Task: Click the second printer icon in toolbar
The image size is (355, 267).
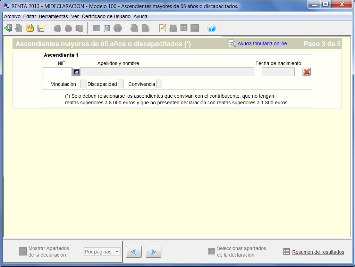Action: click(68, 29)
